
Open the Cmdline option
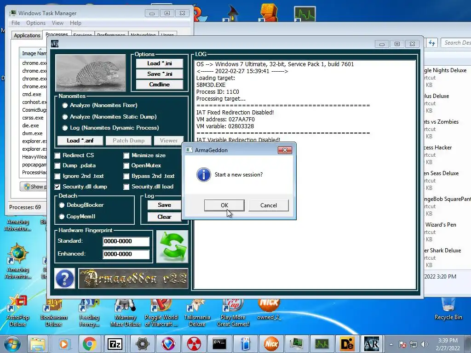click(160, 85)
